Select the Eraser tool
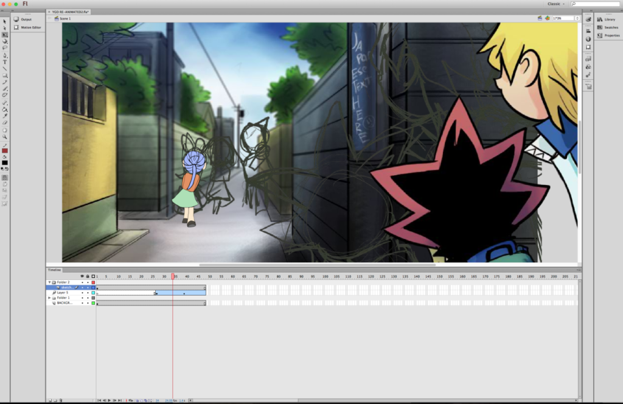The height and width of the screenshot is (404, 623). 5,123
